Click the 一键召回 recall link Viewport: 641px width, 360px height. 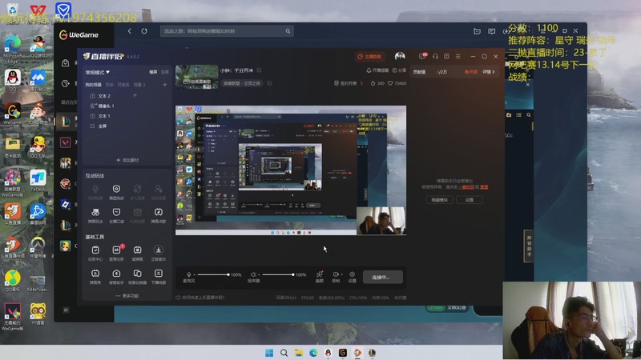click(466, 187)
